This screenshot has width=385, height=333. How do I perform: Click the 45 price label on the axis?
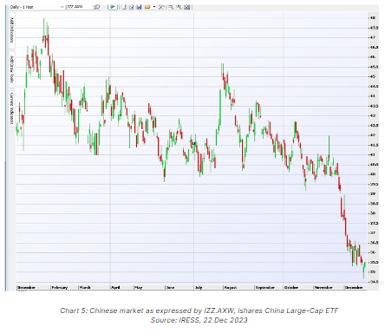[373, 76]
